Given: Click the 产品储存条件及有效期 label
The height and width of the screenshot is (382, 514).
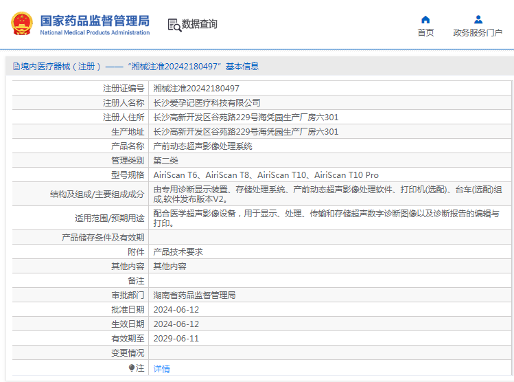Looking at the screenshot, I should (103, 238).
